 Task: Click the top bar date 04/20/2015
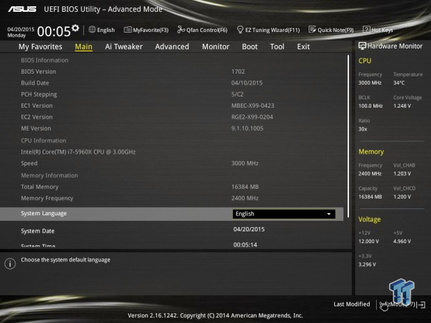click(x=21, y=29)
